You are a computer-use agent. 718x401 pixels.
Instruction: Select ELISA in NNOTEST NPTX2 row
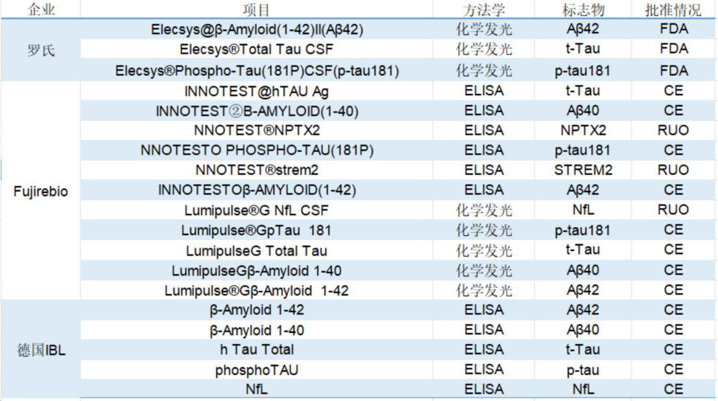pos(484,130)
